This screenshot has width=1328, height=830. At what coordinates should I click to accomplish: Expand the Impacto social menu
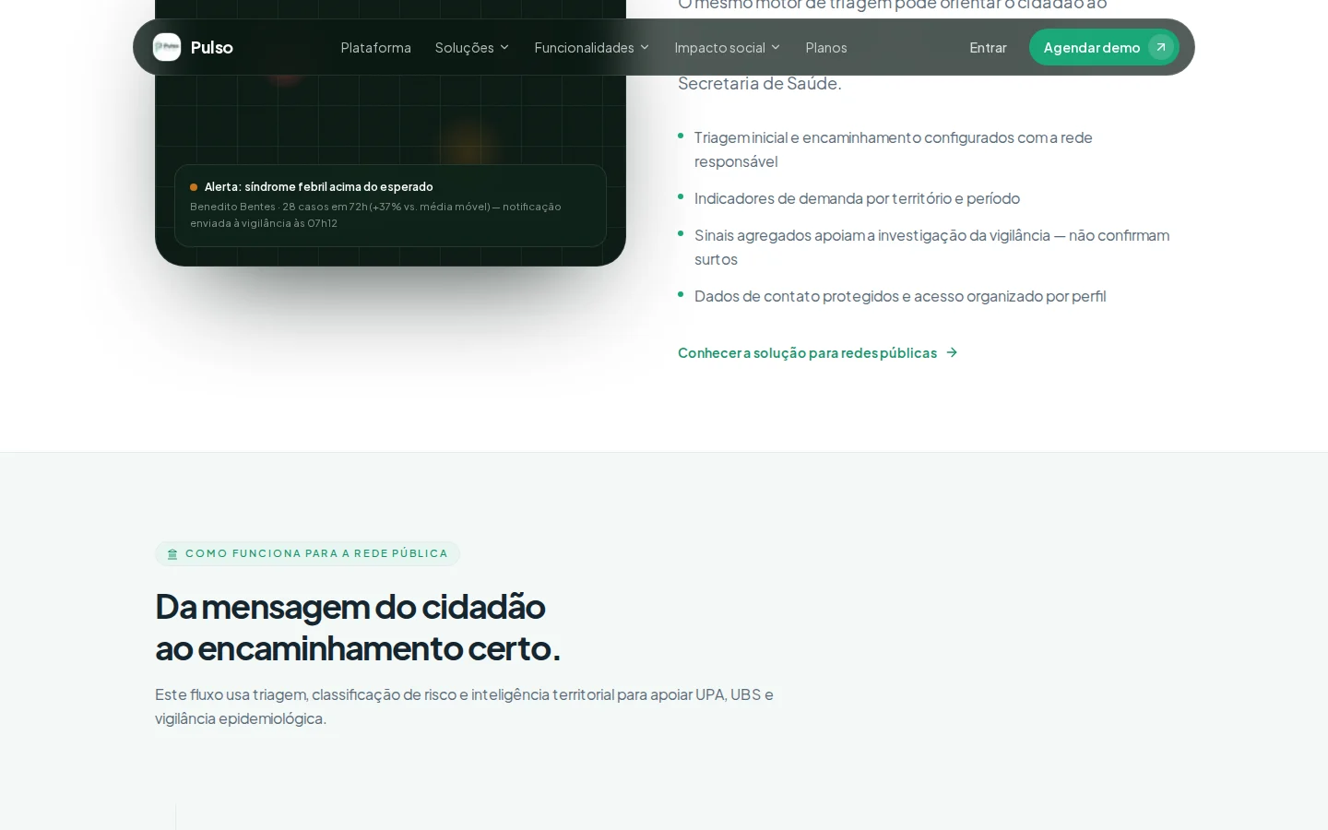click(x=728, y=47)
